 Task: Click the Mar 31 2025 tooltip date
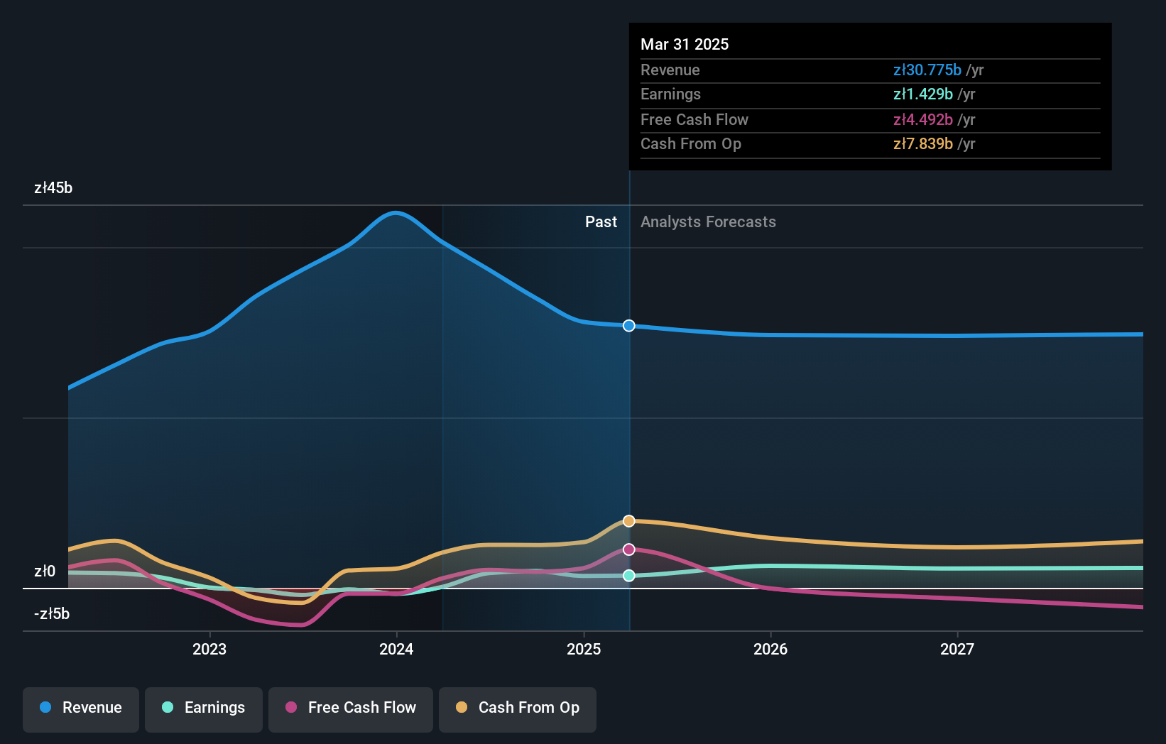click(685, 44)
